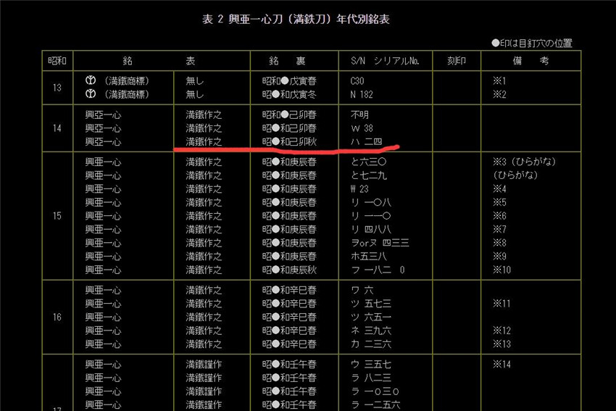The width and height of the screenshot is (616, 411).
Task: Click the 備考 column header
Action: pos(530,61)
